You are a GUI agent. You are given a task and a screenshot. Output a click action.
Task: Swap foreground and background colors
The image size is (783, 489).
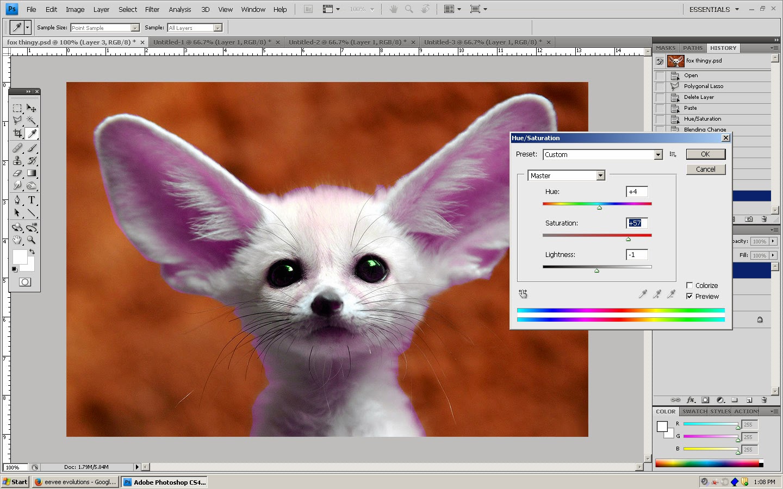[32, 252]
